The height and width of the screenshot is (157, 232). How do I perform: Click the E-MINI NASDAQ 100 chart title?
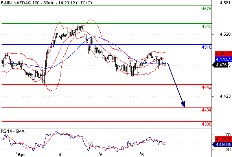tap(46, 3)
